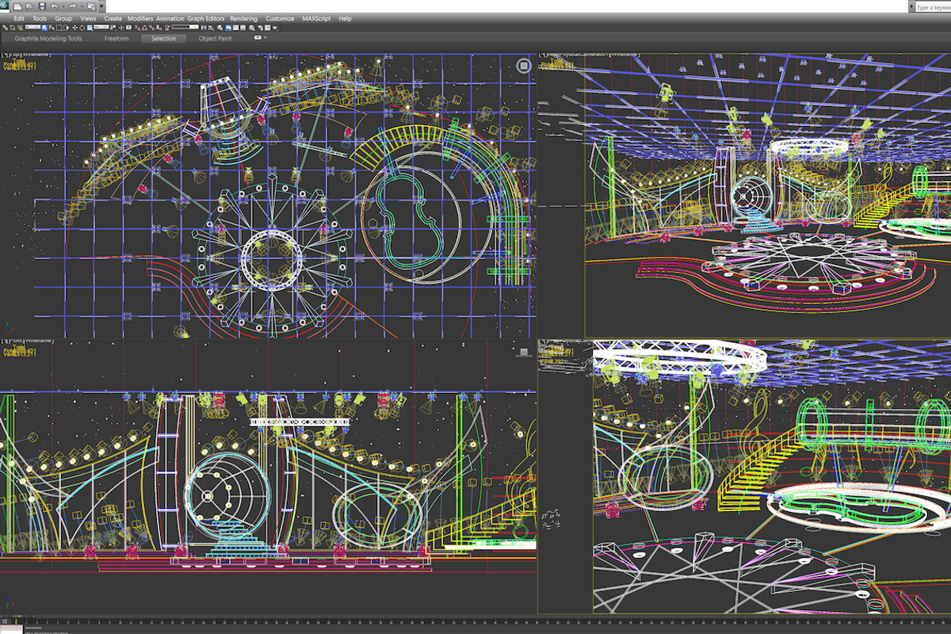Toggle the Graphite Modeling Tools ribbon button

pos(228,27)
